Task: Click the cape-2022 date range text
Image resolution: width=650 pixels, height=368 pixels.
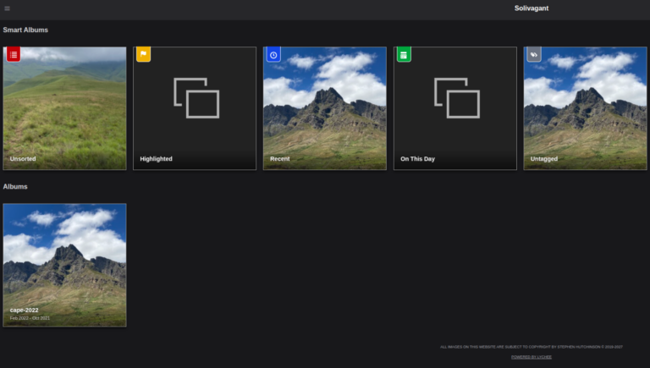Action: (x=30, y=318)
